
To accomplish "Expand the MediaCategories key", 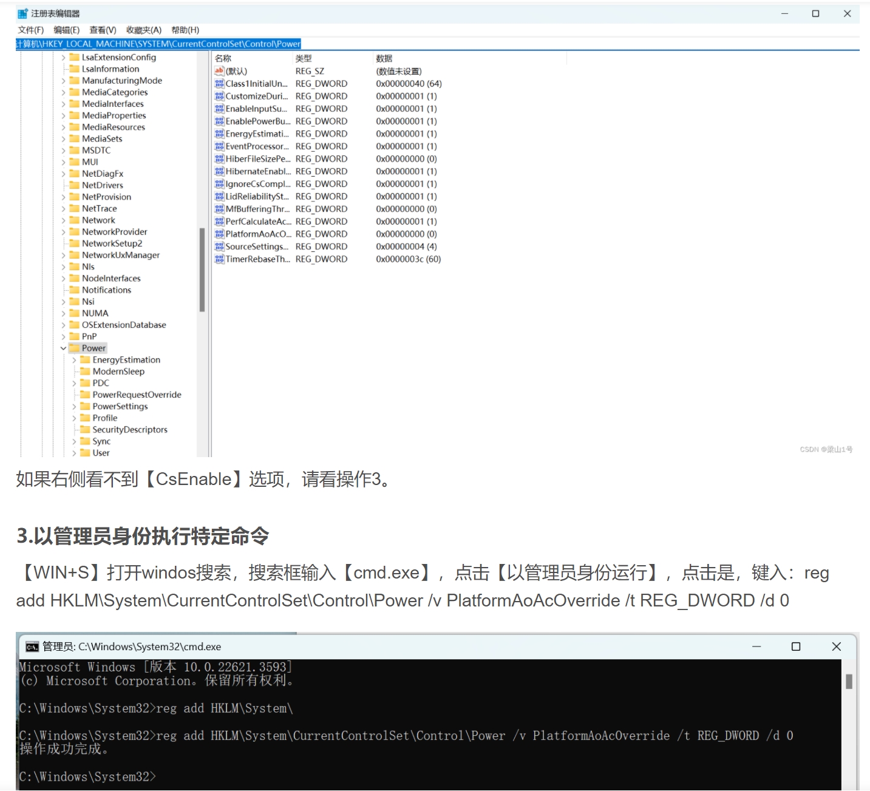I will tap(63, 92).
